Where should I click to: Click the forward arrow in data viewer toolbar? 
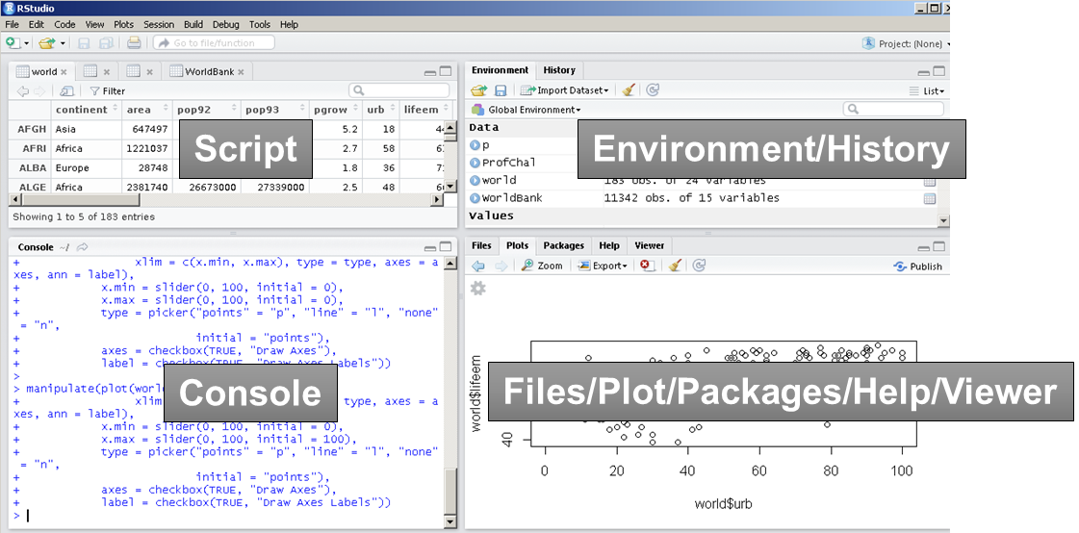[x=39, y=90]
